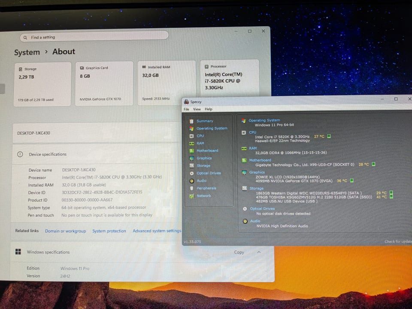Screen dimensions: 412x309
Task: Click the Speccy version number v1.33.075
Action: (x=192, y=242)
